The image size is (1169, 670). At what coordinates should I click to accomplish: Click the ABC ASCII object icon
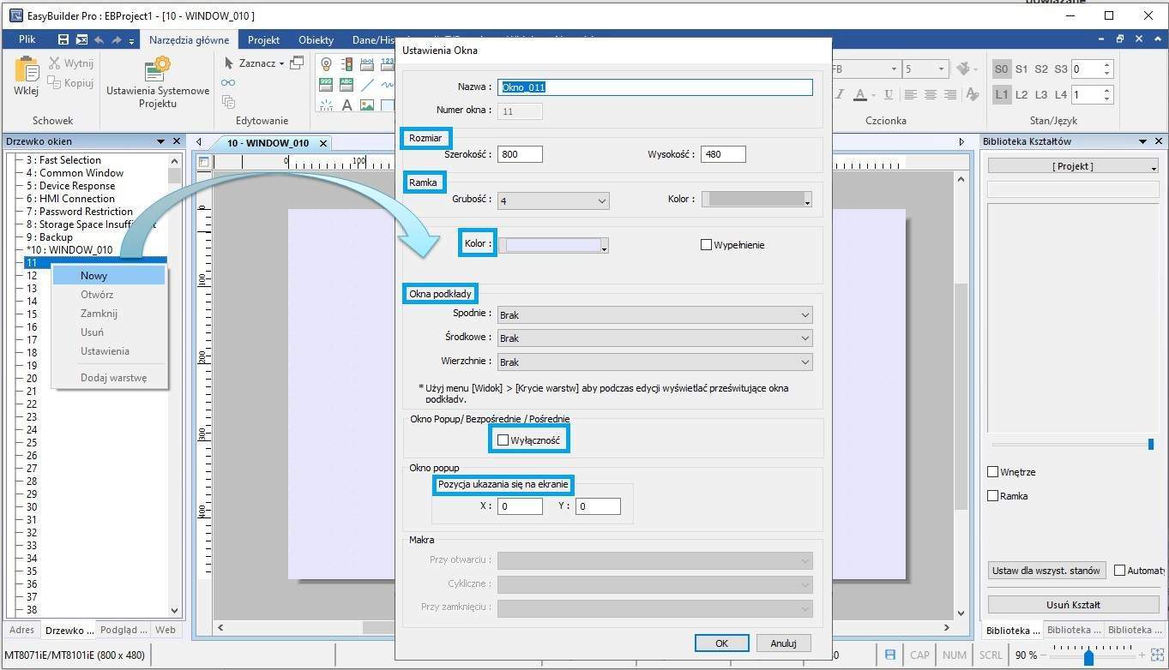click(x=346, y=84)
